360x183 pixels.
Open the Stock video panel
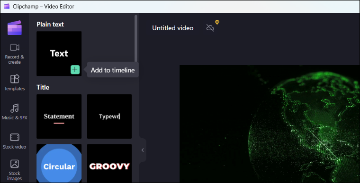pos(15,141)
